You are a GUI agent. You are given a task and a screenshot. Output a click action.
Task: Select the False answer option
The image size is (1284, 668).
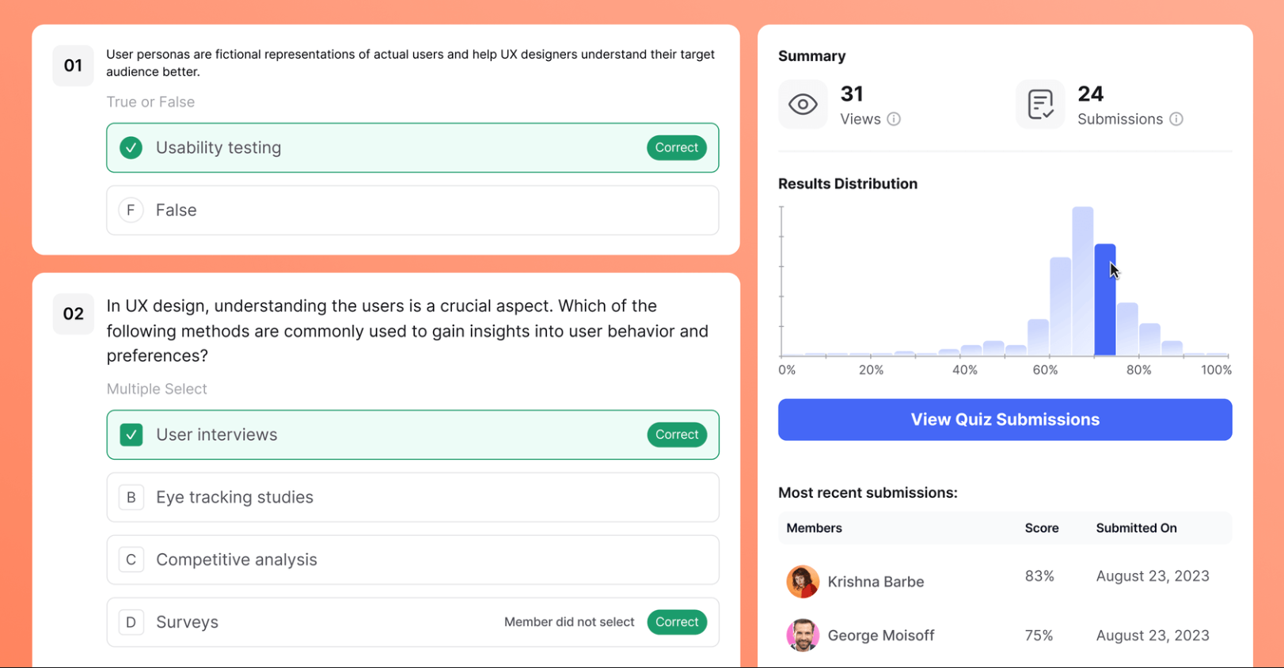412,210
